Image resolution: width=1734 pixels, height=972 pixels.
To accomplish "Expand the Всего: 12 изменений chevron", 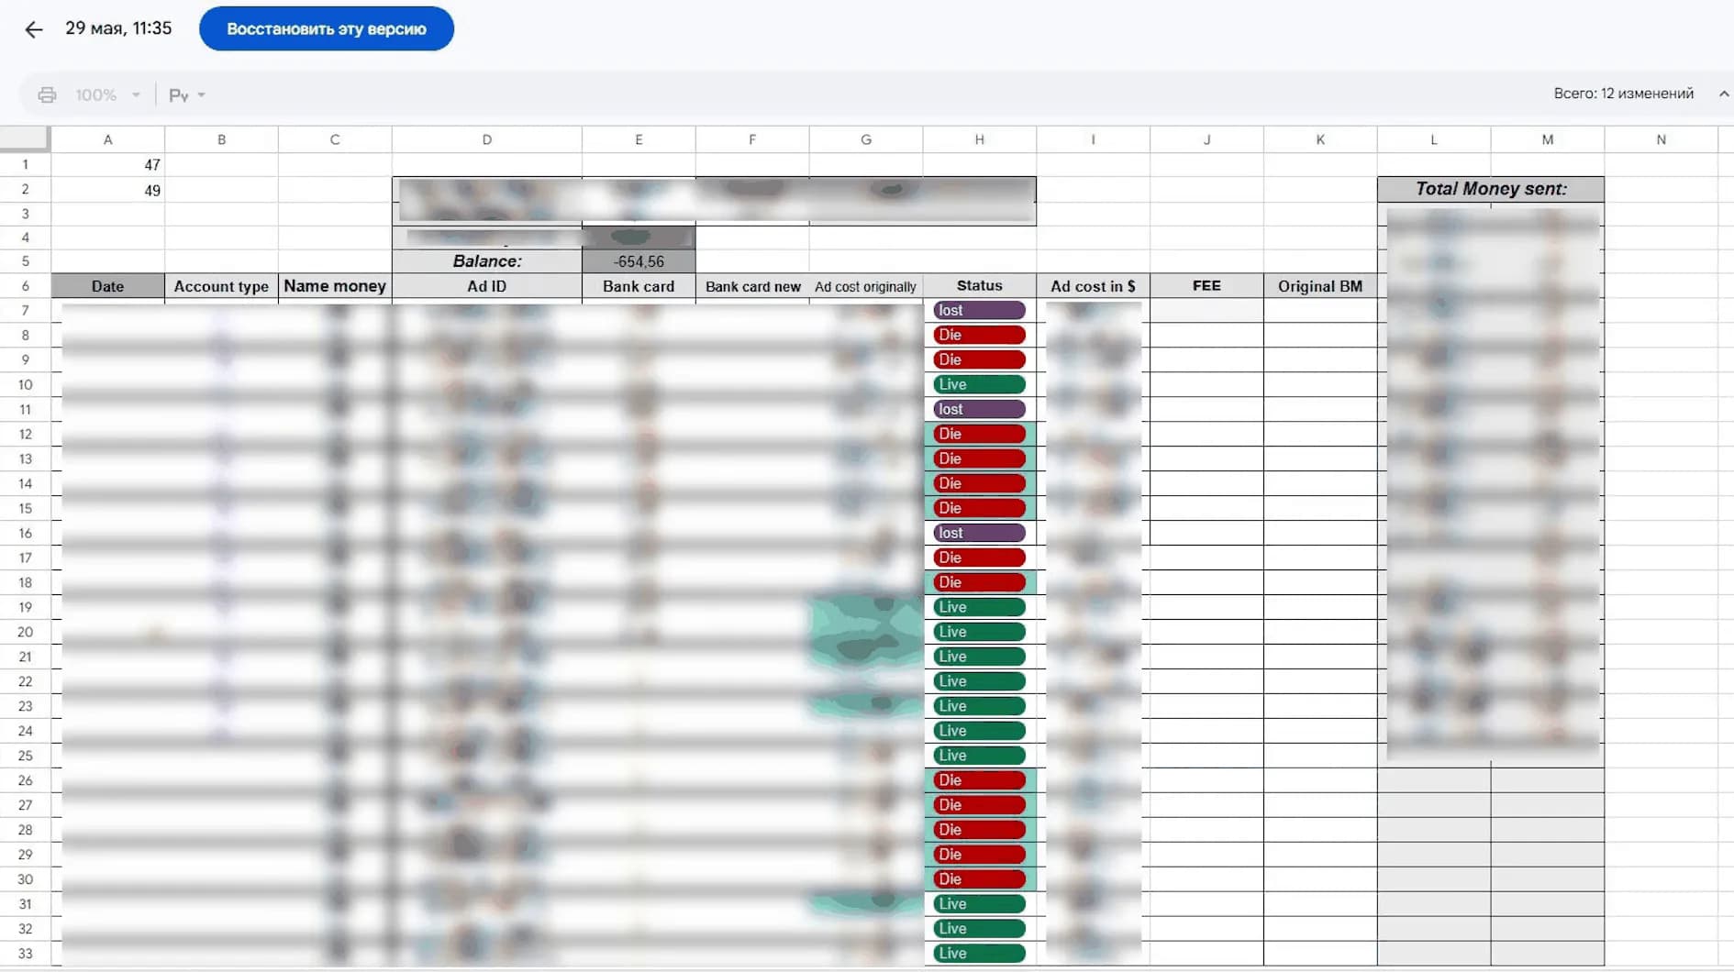I will coord(1724,94).
